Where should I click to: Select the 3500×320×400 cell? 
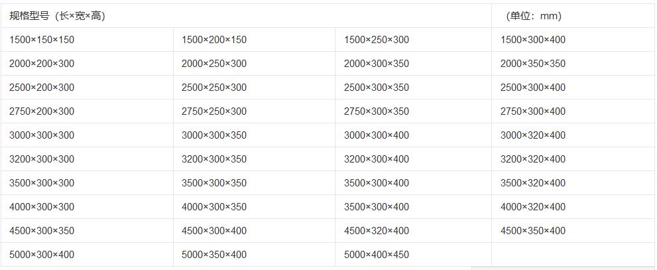tap(533, 183)
